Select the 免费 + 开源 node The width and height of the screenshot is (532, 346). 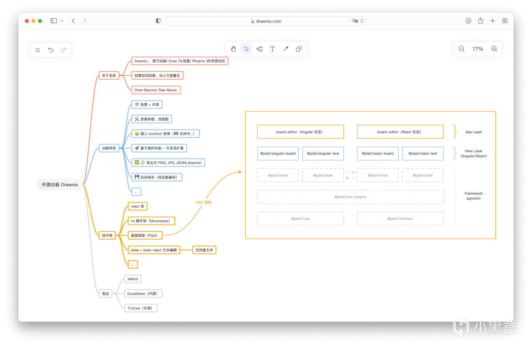point(147,104)
